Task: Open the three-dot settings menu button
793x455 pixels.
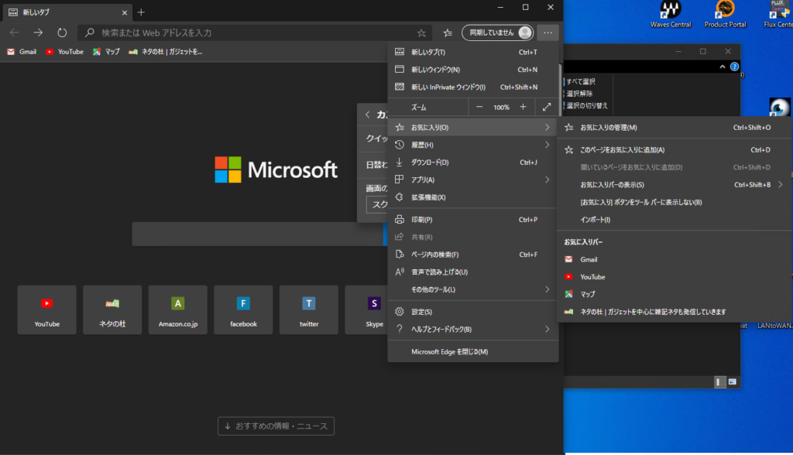Action: tap(548, 32)
